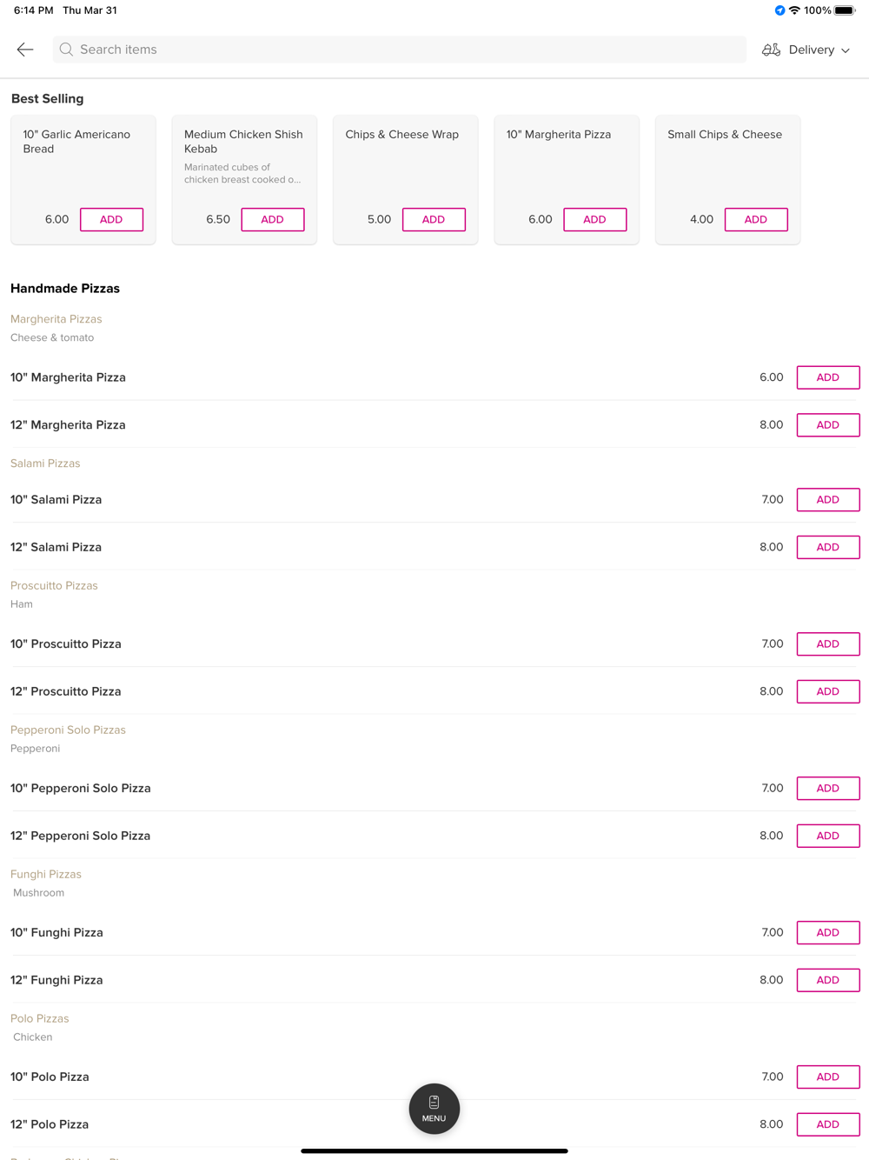Add 10" Pepperoni Solo Pizza

click(x=827, y=789)
